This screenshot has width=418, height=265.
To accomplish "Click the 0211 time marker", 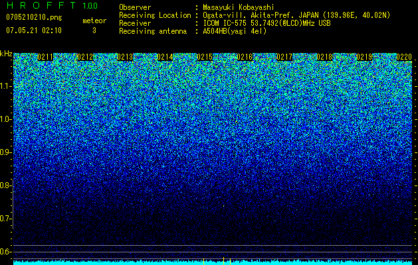I will point(45,57).
